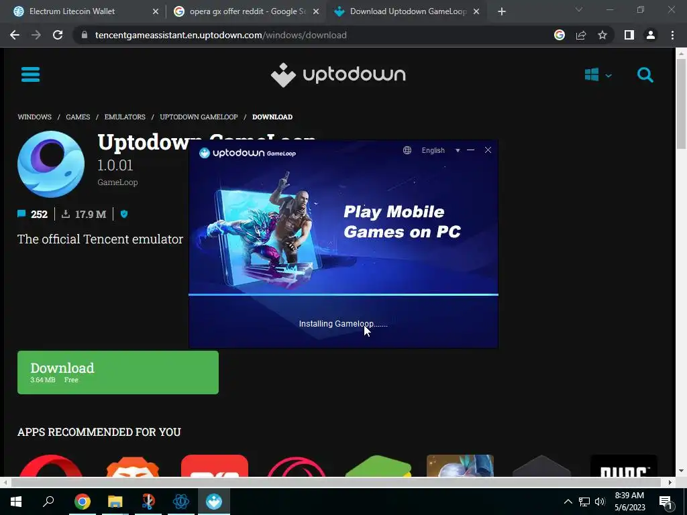Close the Electrum Litecoin Wallet tab

(156, 12)
